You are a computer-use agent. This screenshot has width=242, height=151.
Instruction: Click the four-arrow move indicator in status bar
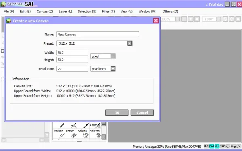[228, 146]
